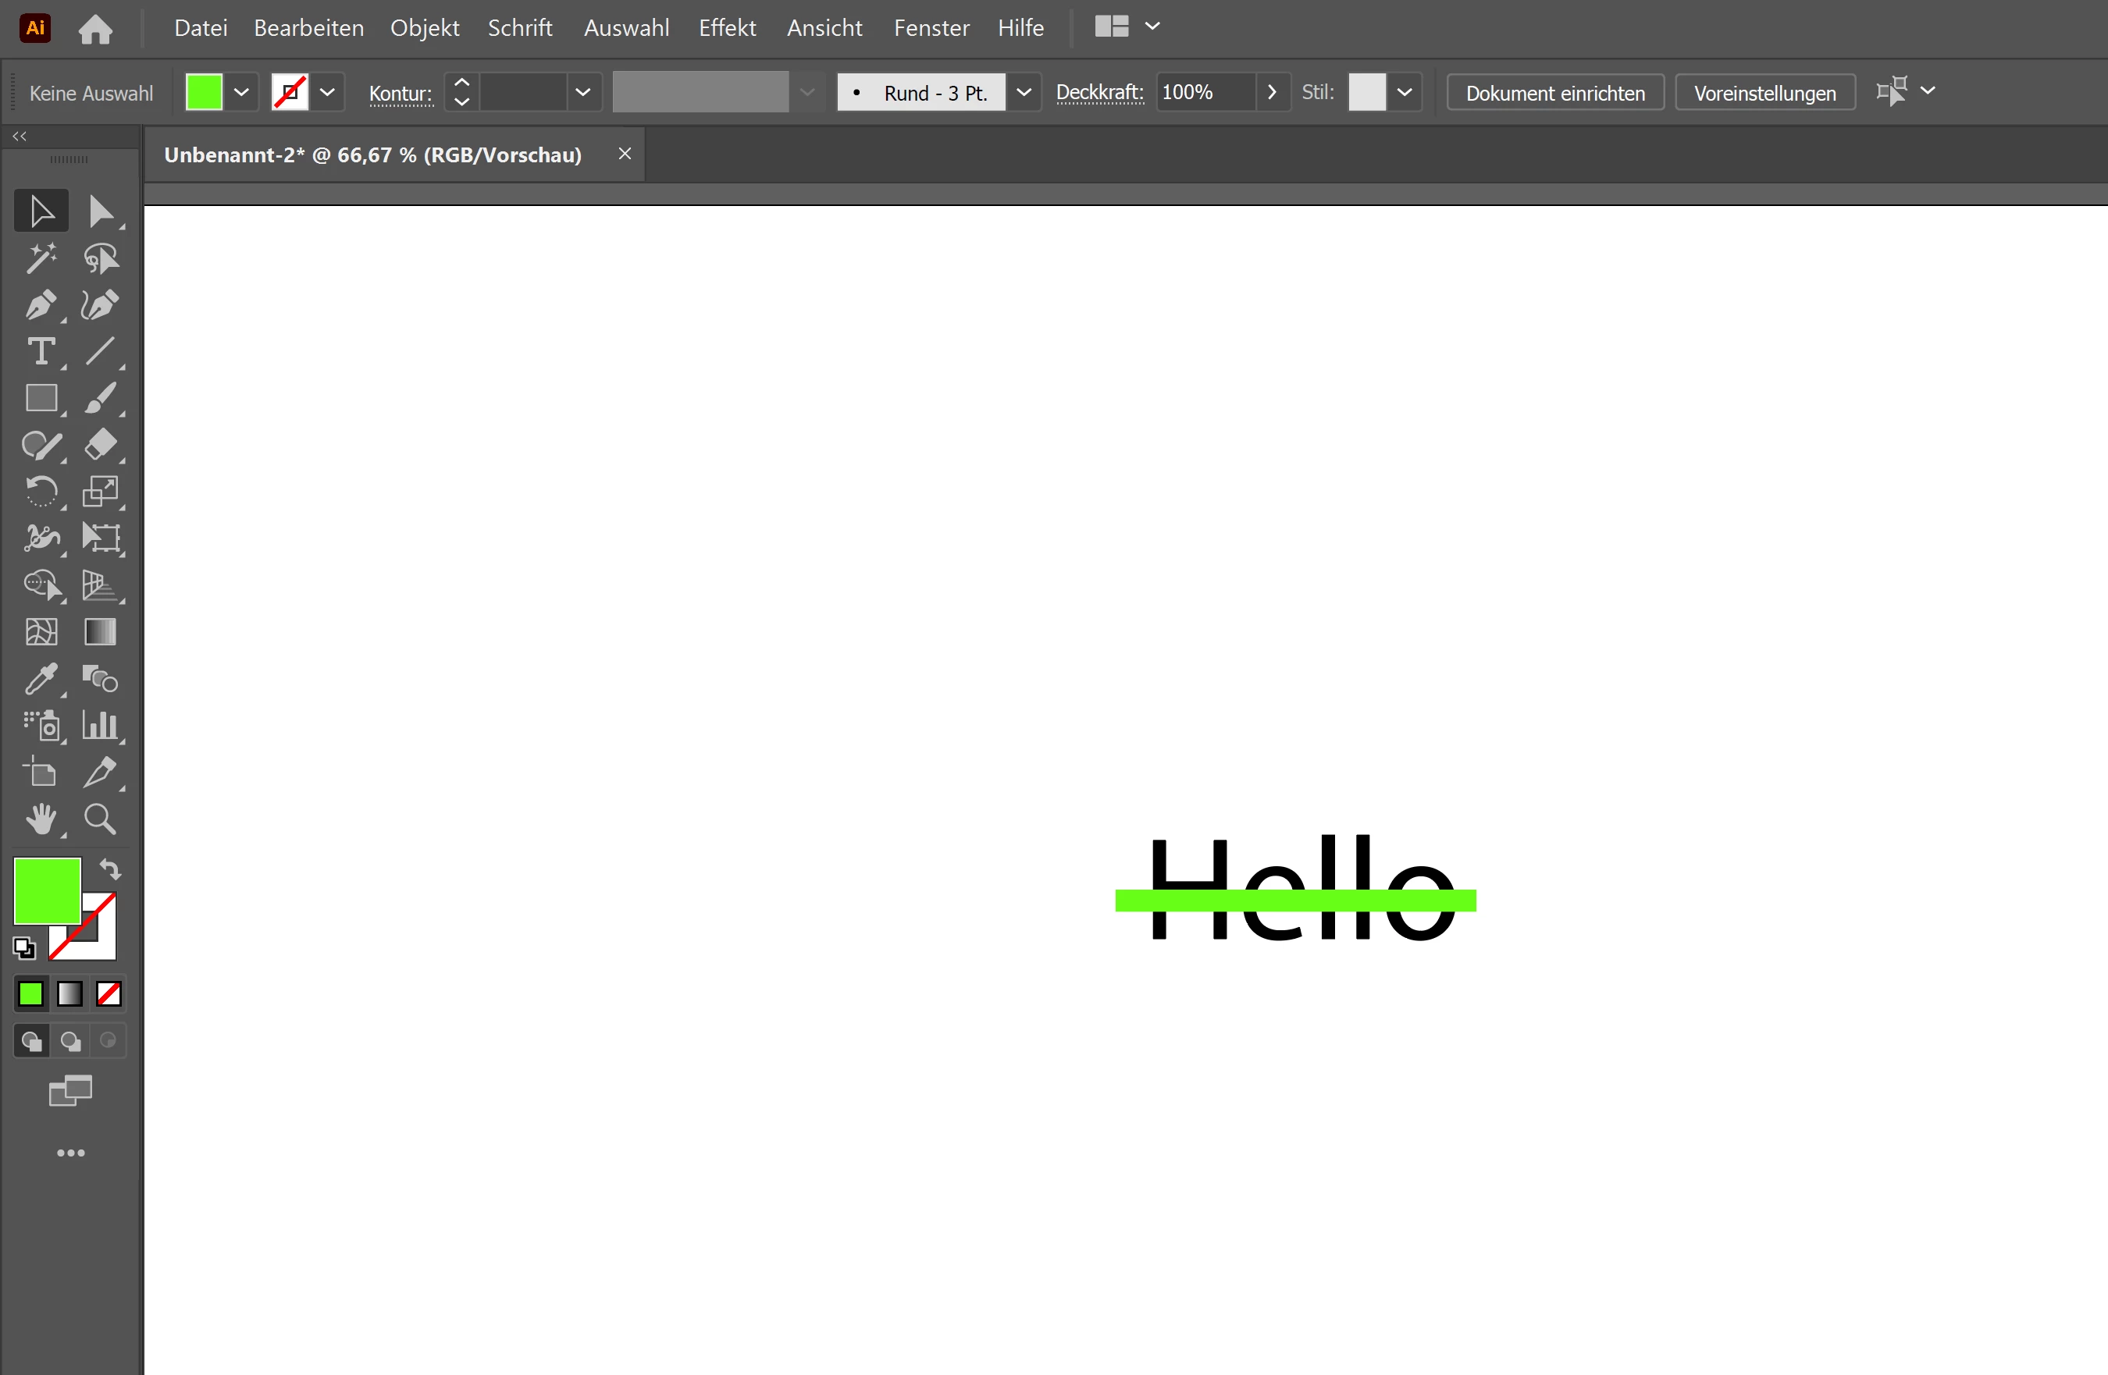
Task: Select the Eyedropper tool
Action: (x=41, y=679)
